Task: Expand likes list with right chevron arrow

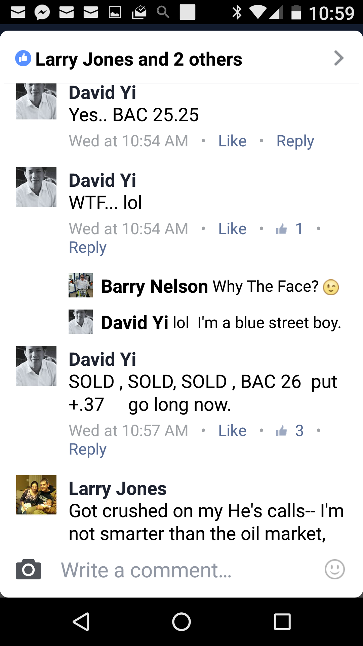Action: [339, 58]
